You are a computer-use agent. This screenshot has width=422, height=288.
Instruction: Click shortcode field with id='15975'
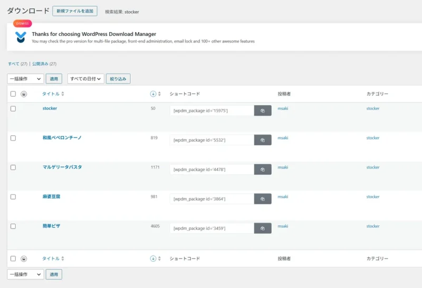212,110
